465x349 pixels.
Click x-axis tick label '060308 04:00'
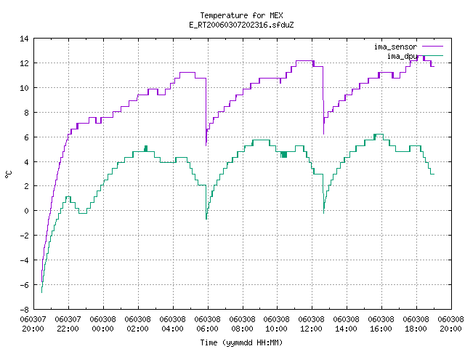pyautogui.click(x=172, y=324)
